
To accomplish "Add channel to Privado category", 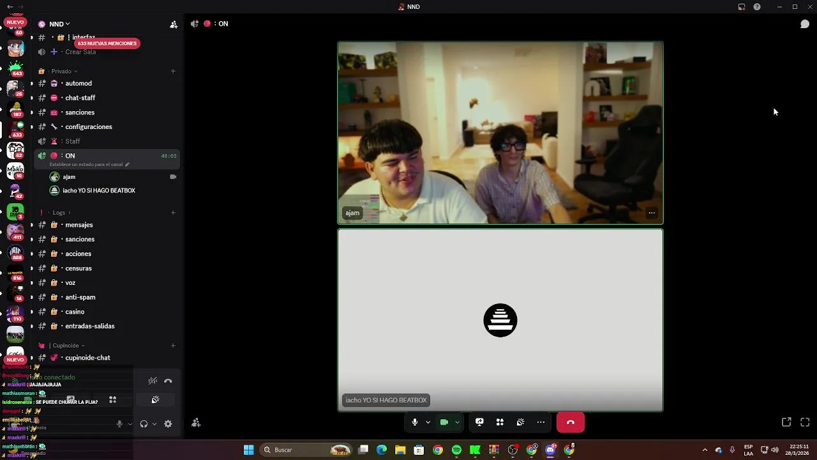I will tap(173, 71).
